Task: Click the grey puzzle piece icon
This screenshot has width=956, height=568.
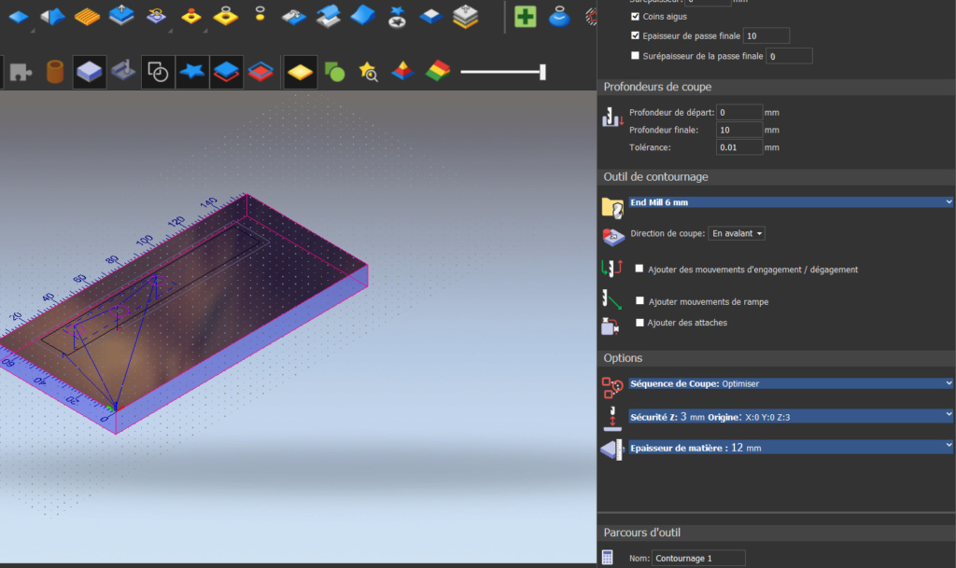Action: (21, 72)
